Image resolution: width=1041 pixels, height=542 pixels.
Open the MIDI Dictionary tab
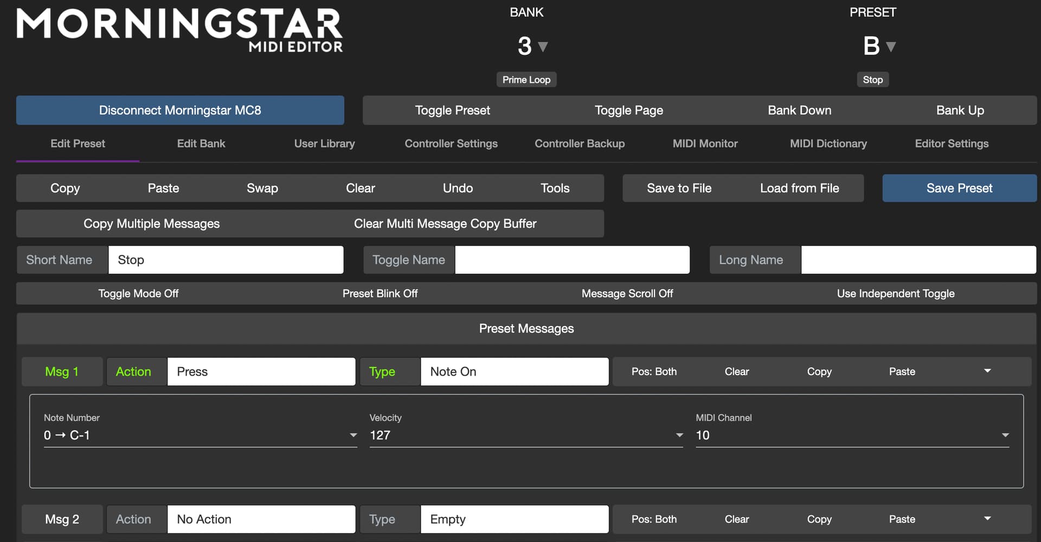828,144
